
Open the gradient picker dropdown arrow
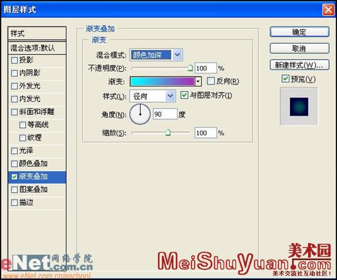(198, 81)
